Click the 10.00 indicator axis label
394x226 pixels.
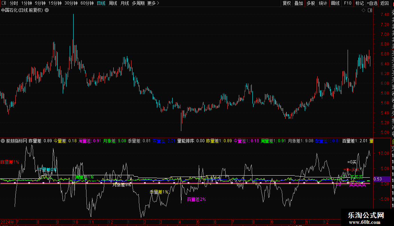coord(384,153)
